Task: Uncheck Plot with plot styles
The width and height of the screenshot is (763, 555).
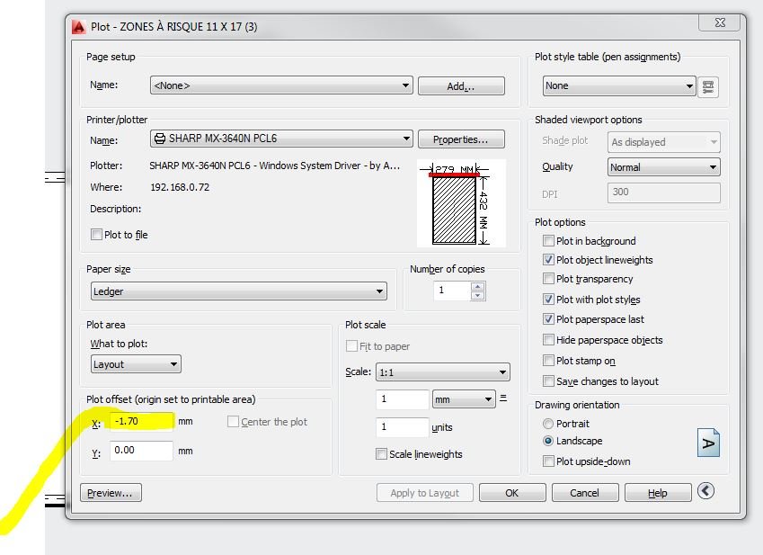Action: pyautogui.click(x=548, y=300)
